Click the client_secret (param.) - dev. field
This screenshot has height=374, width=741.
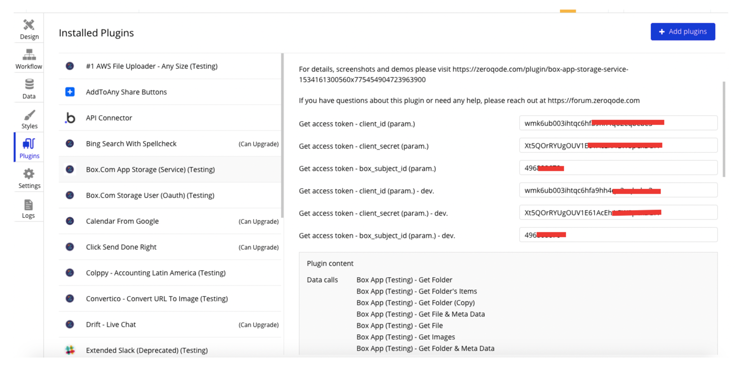618,213
